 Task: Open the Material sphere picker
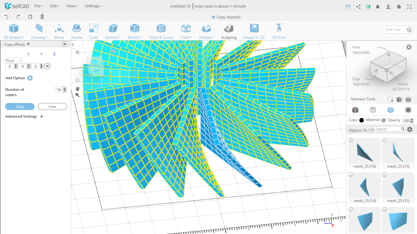[383, 120]
